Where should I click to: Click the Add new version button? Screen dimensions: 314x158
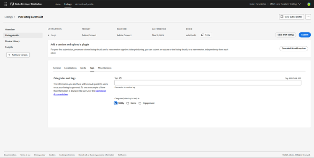[18, 55]
